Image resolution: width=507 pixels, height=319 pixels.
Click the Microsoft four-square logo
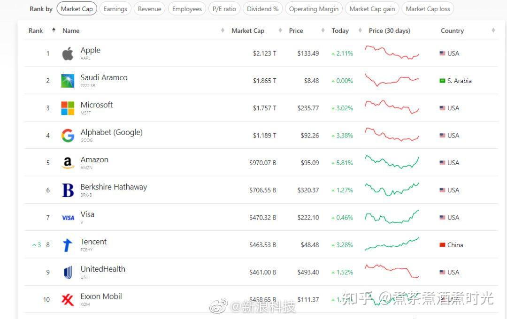click(x=68, y=108)
